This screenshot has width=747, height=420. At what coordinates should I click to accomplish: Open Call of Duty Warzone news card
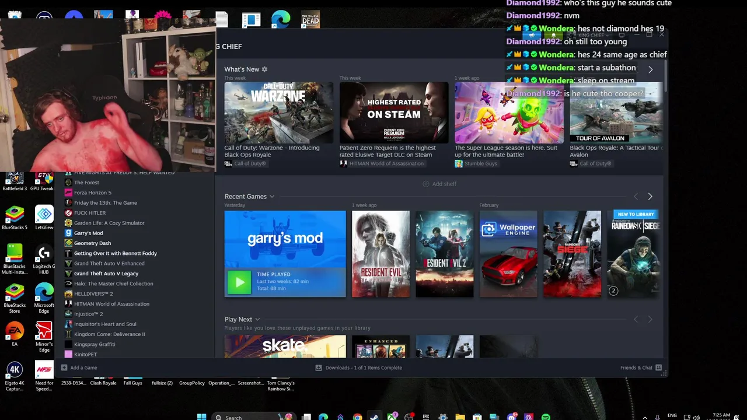[278, 113]
